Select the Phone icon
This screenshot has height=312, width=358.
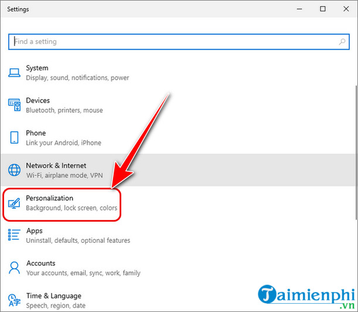(x=14, y=137)
